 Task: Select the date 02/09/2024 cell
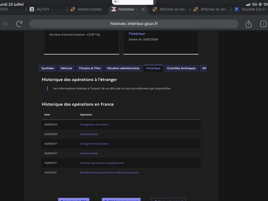point(51,134)
